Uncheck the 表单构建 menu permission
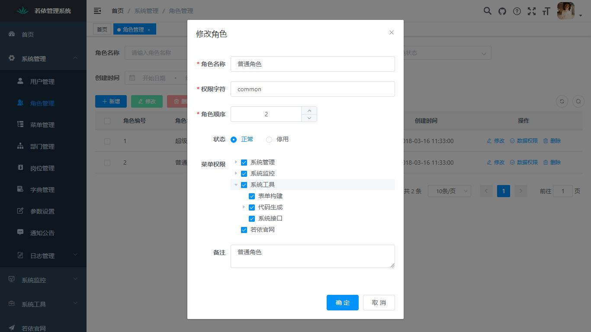Image resolution: width=591 pixels, height=332 pixels. 252,196
